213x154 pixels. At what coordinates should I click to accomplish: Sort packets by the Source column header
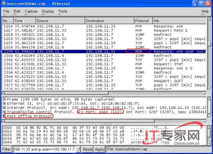point(60,21)
